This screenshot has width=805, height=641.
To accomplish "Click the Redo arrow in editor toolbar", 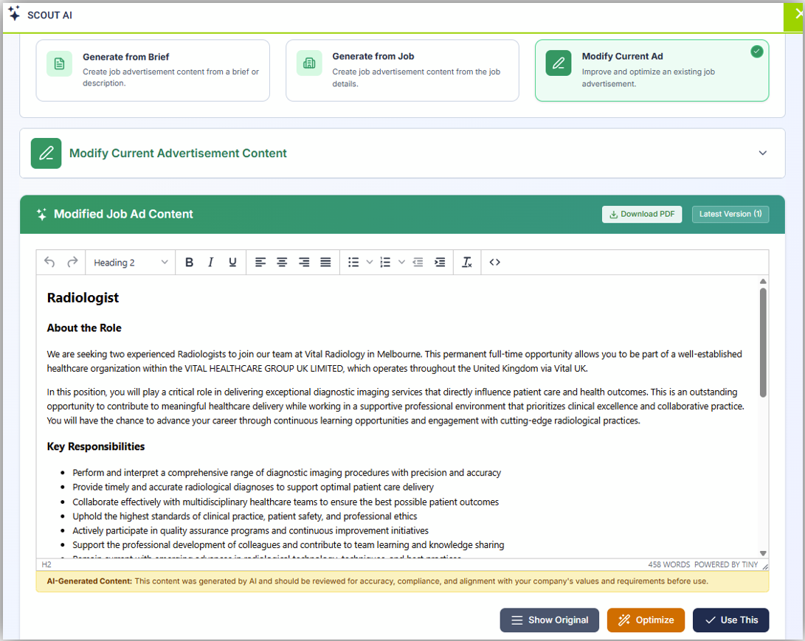I will pyautogui.click(x=72, y=263).
